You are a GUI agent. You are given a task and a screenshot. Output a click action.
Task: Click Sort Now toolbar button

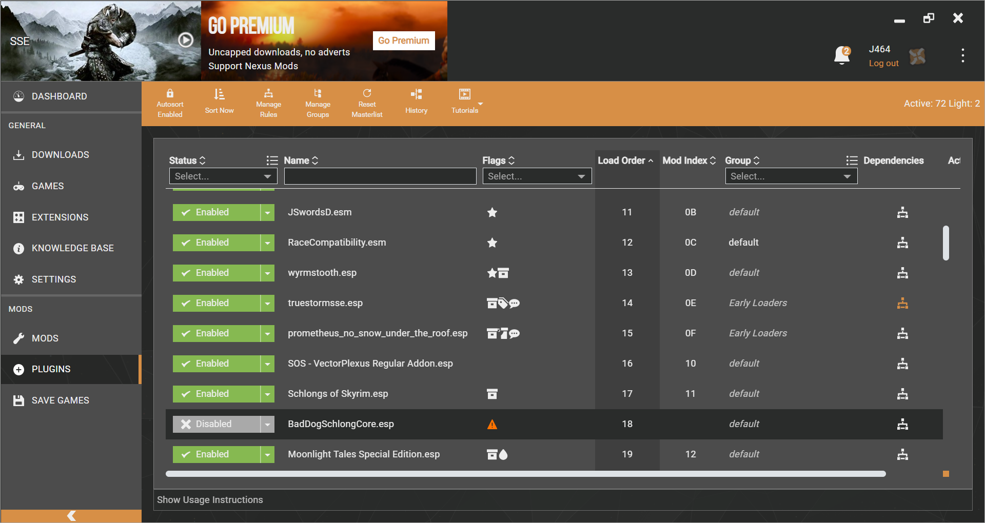click(x=219, y=102)
